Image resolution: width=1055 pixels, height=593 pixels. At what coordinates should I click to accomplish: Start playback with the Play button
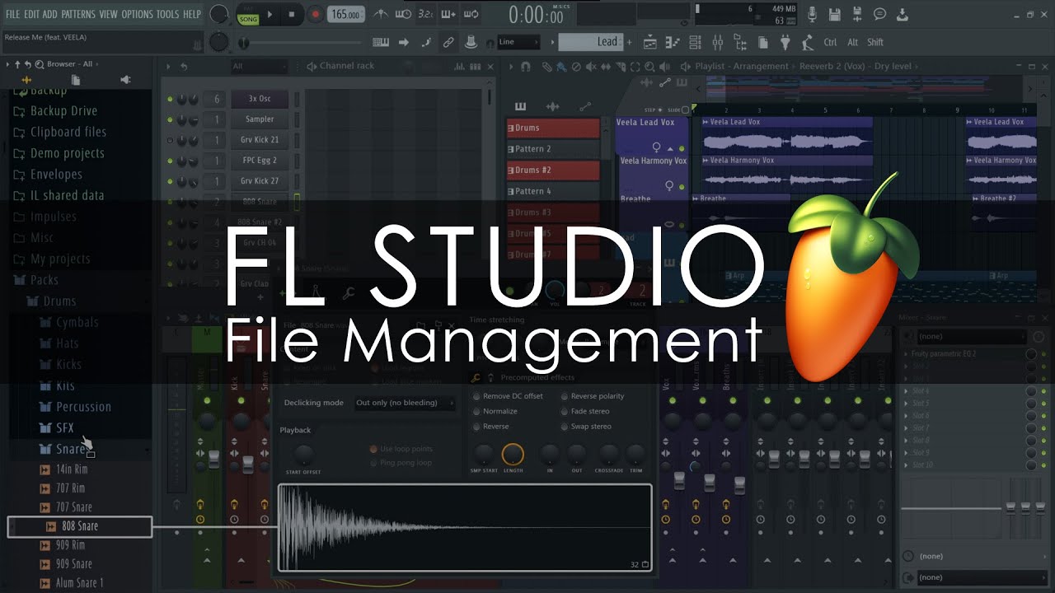(x=270, y=14)
